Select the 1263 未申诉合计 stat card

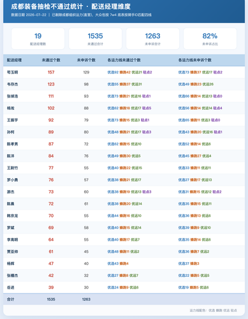click(x=152, y=39)
